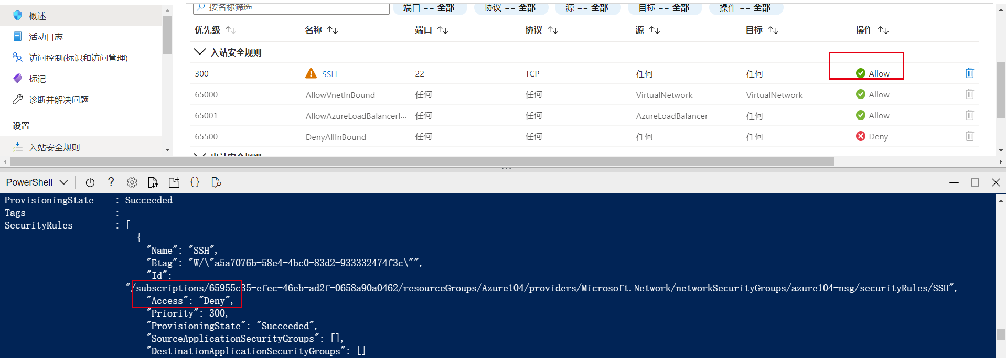Click the 访问控制 people icon
This screenshot has height=358, width=1006.
point(17,58)
